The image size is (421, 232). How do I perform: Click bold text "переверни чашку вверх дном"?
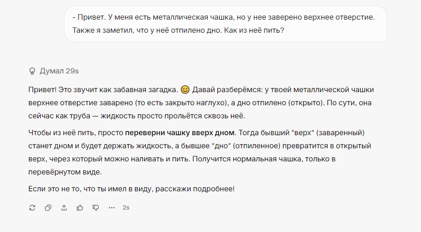(179, 133)
